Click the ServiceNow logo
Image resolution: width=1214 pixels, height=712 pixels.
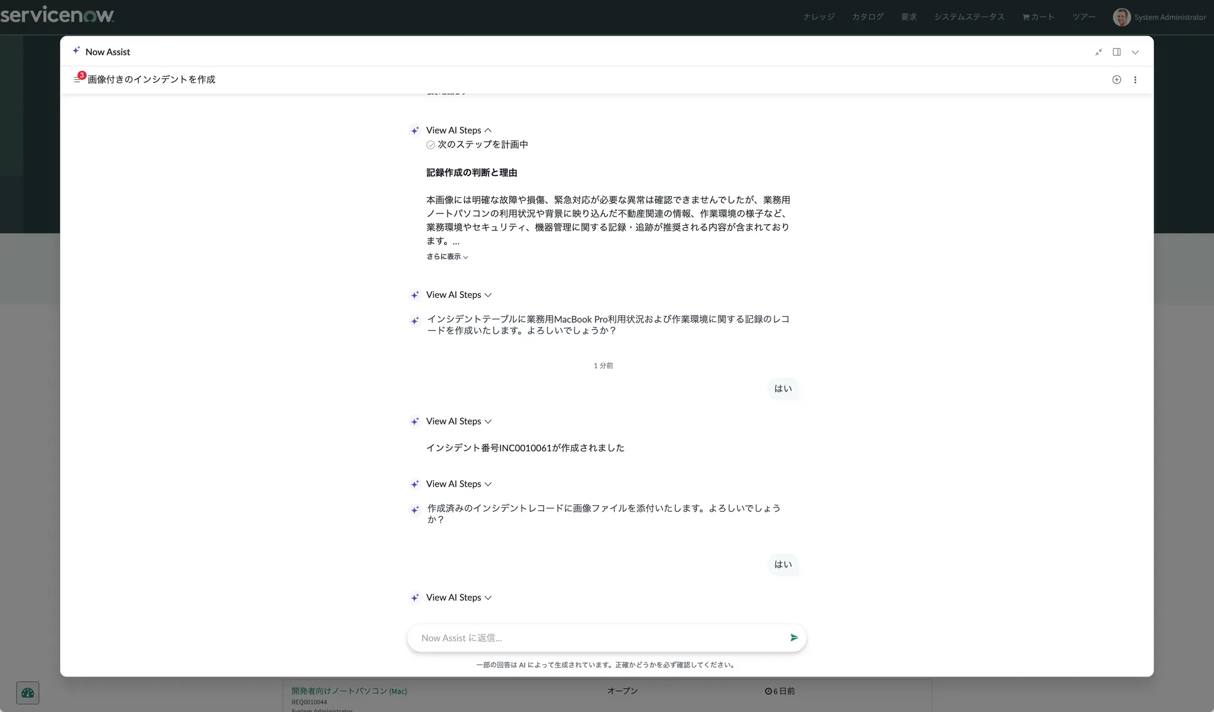tap(57, 15)
